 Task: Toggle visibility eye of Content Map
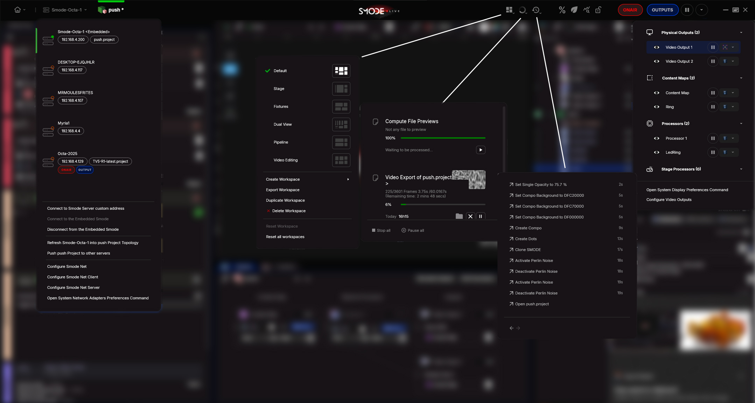657,93
